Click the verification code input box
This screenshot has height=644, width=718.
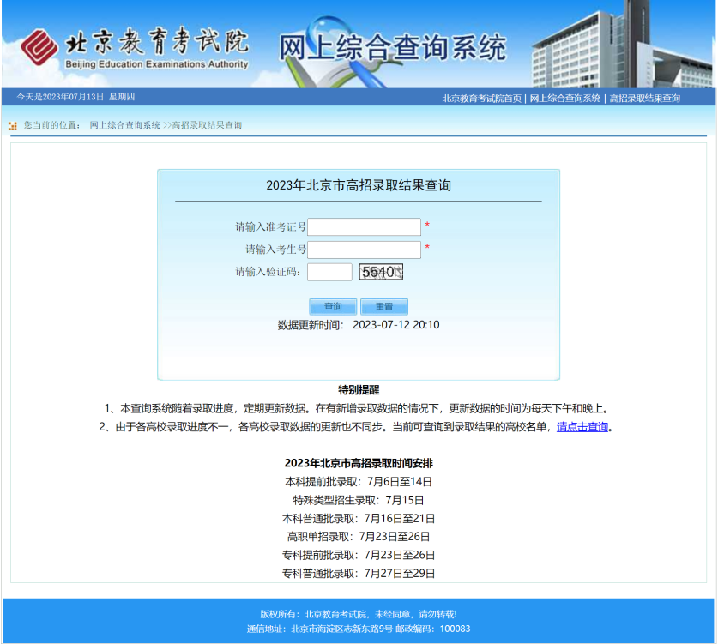click(x=329, y=272)
